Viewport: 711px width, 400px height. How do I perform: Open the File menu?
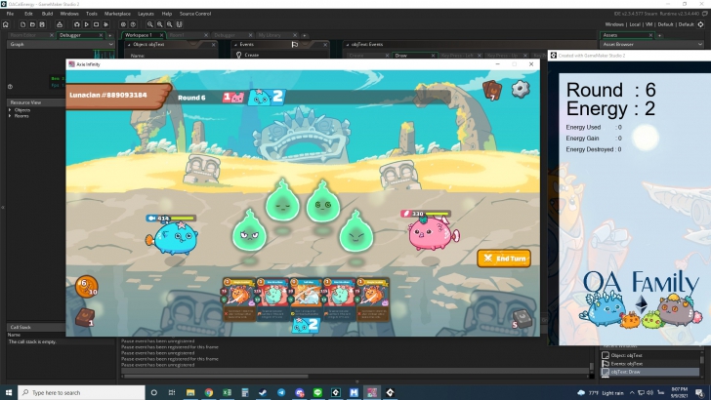10,14
